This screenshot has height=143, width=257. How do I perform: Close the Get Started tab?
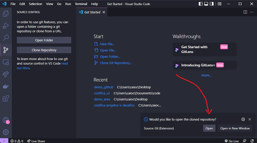point(104,12)
